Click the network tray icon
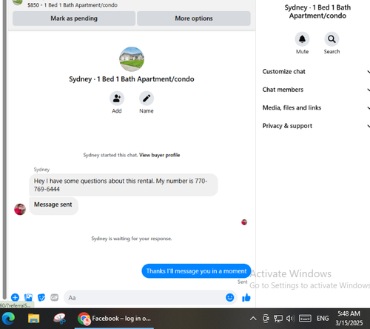This screenshot has width=370, height=329. pos(278,319)
